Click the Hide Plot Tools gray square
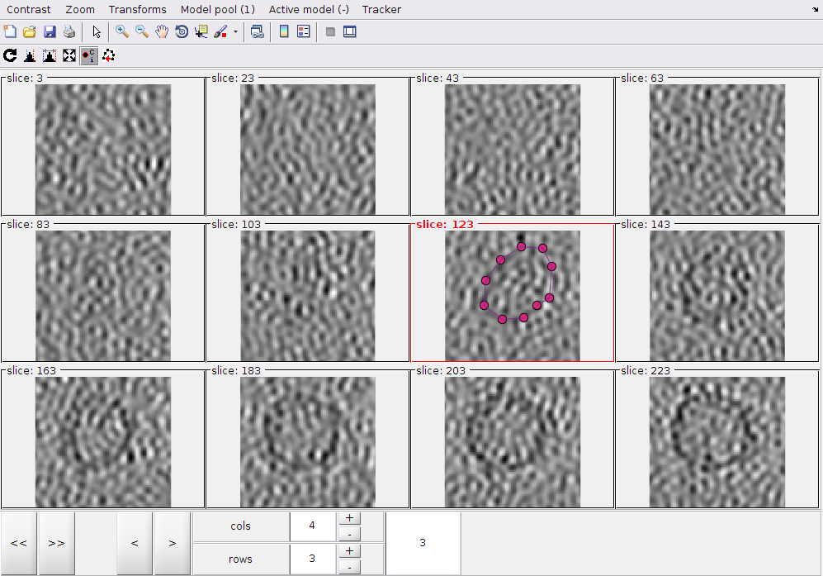Screen dimensions: 823x576 coord(330,31)
